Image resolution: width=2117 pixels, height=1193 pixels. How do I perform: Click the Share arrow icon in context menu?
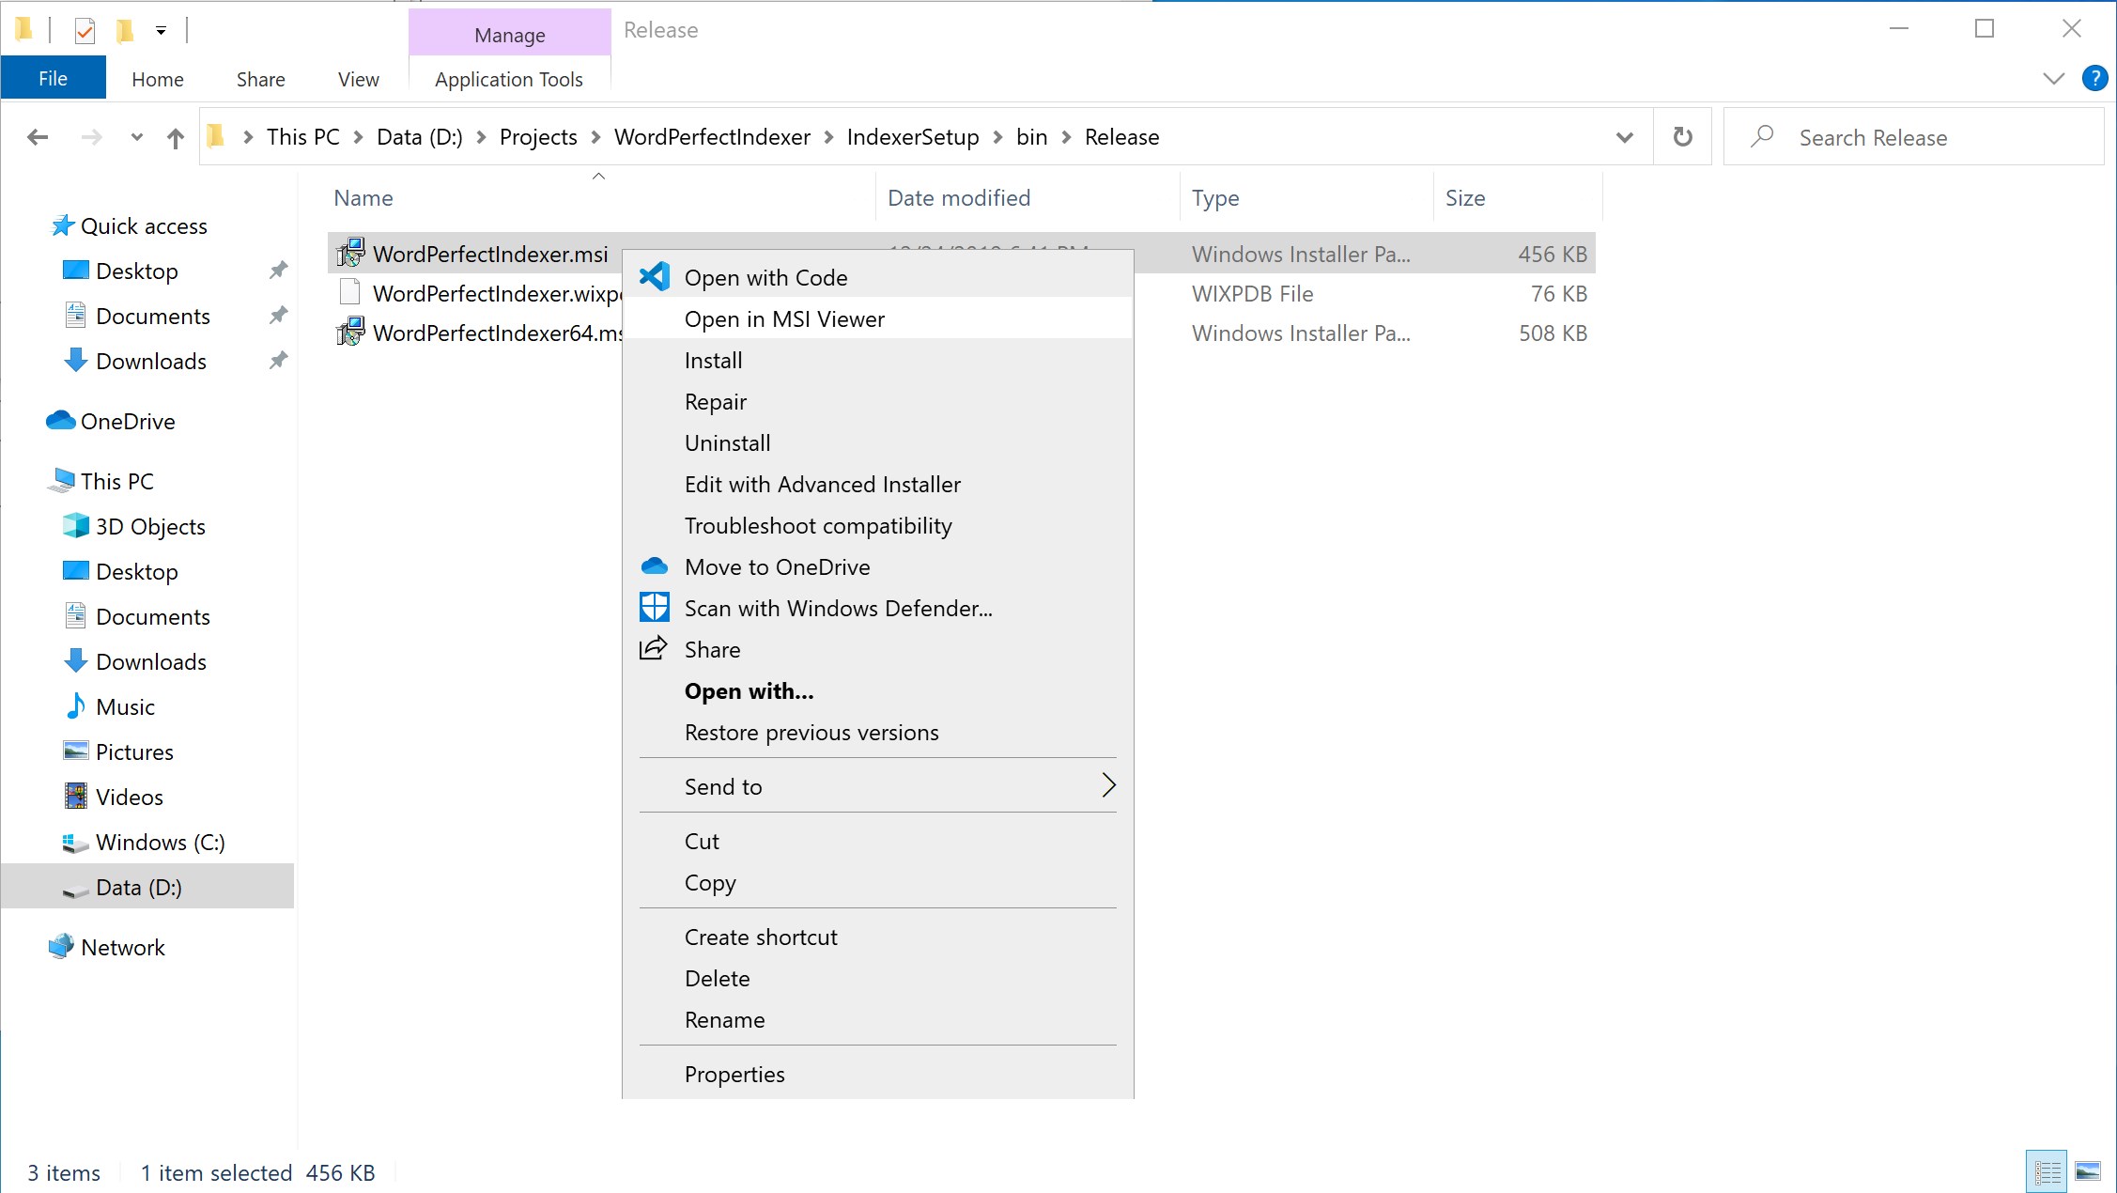pyautogui.click(x=654, y=649)
